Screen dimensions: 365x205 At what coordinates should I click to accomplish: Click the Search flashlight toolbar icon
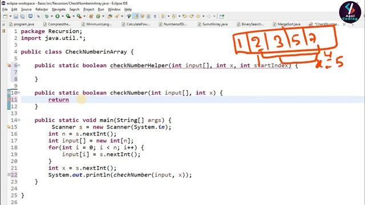tap(116, 17)
